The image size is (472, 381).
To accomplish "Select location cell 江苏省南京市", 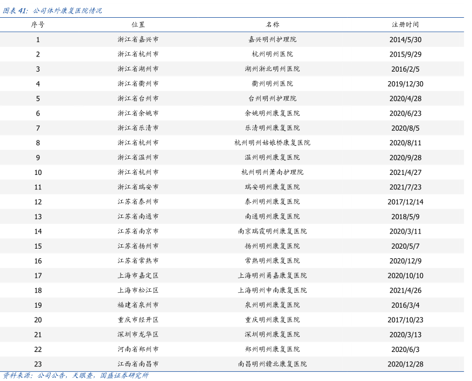I will tap(138, 231).
